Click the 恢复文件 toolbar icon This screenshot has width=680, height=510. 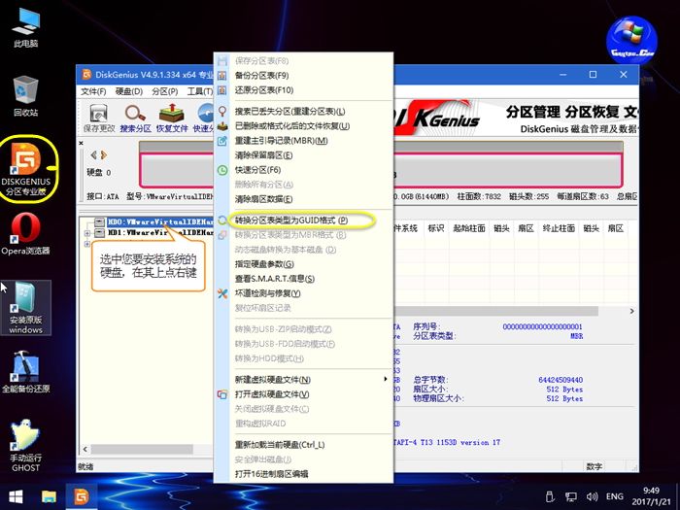coord(172,118)
